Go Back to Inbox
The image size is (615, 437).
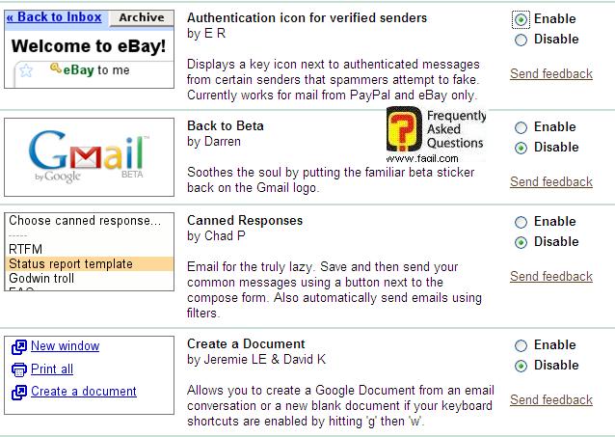tap(55, 17)
